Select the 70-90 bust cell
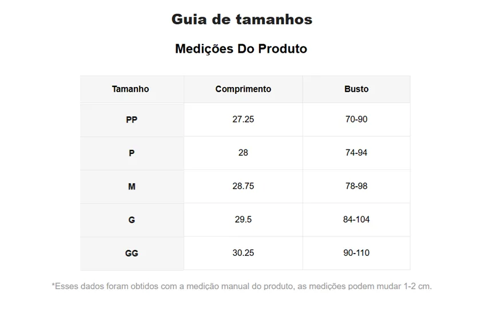Image resolution: width=477 pixels, height=312 pixels. 356,120
